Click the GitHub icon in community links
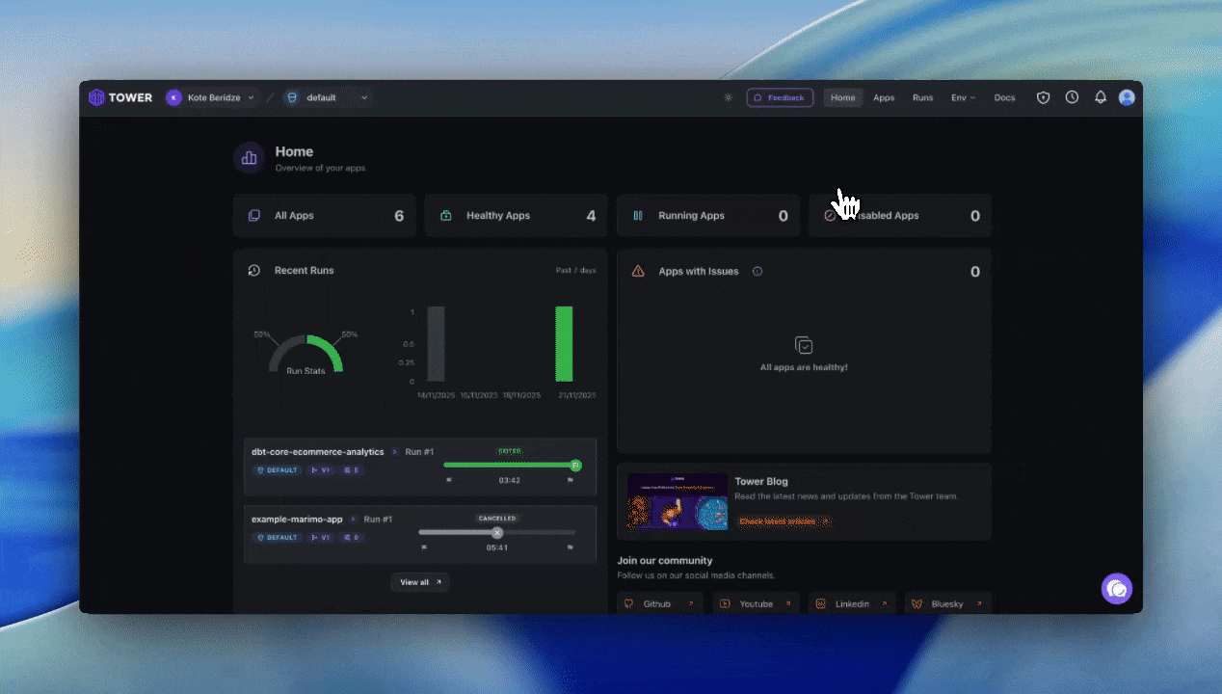1222x694 pixels. [x=629, y=603]
